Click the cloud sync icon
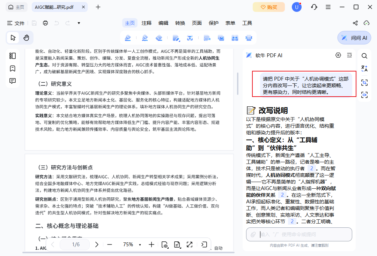This screenshot has width=377, height=256. tap(367, 23)
